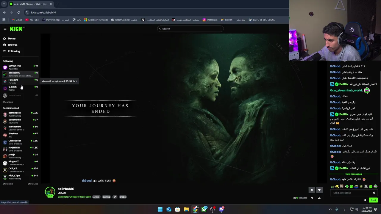The height and width of the screenshot is (214, 381).
Task: Select aziizbab10 channel in Following list
Action: tap(20, 74)
